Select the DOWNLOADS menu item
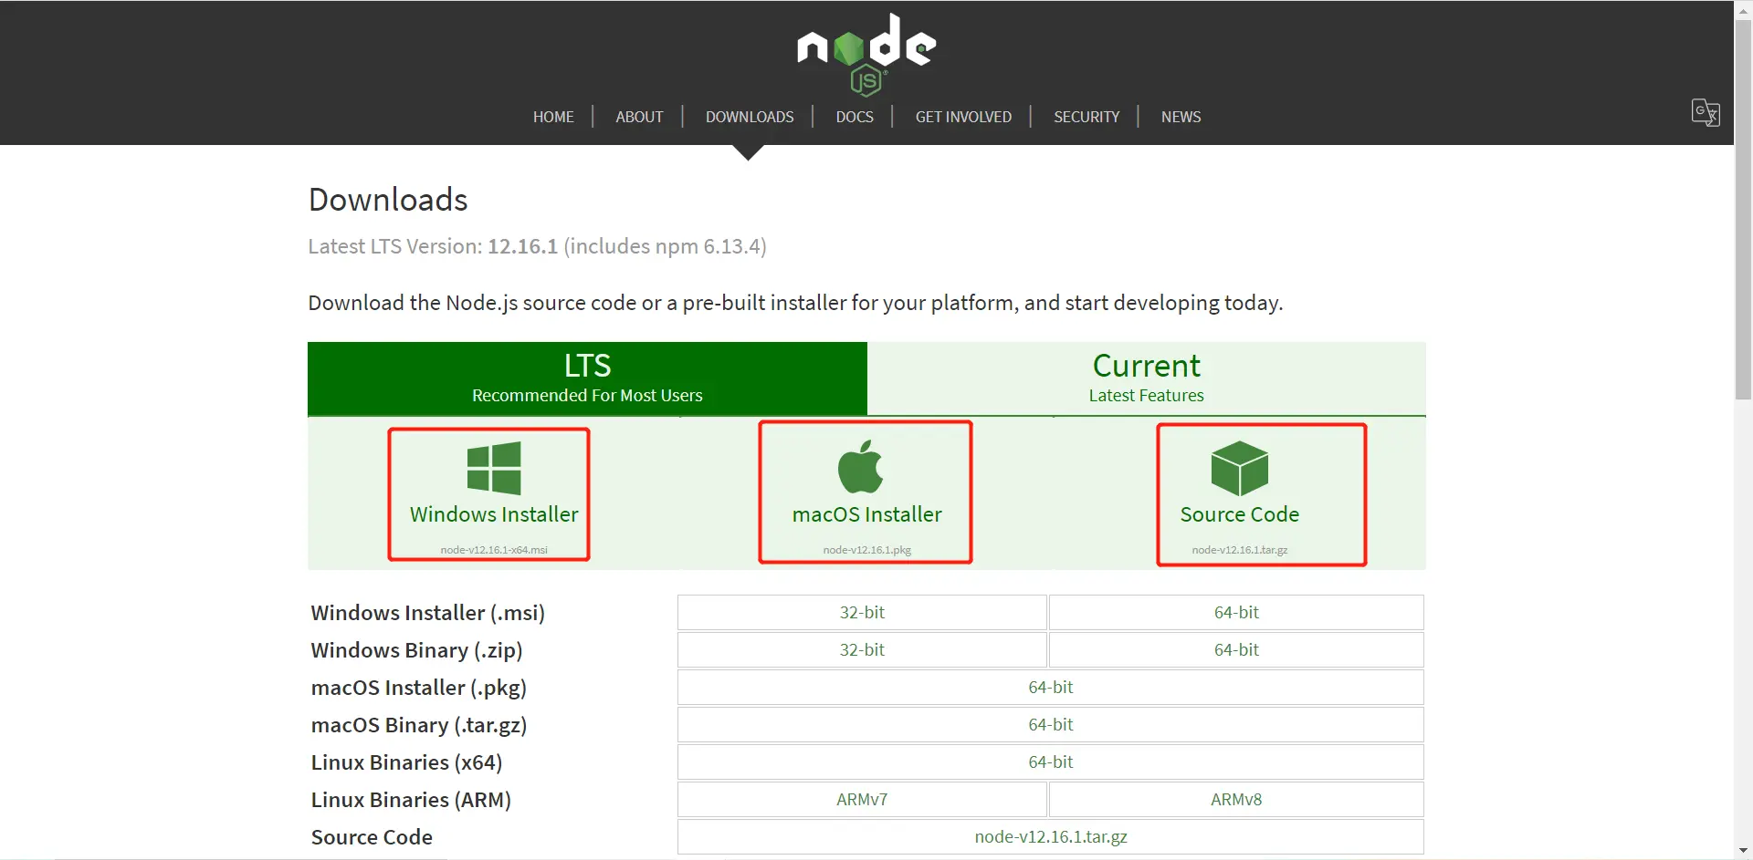Viewport: 1753px width, 860px height. (x=750, y=117)
